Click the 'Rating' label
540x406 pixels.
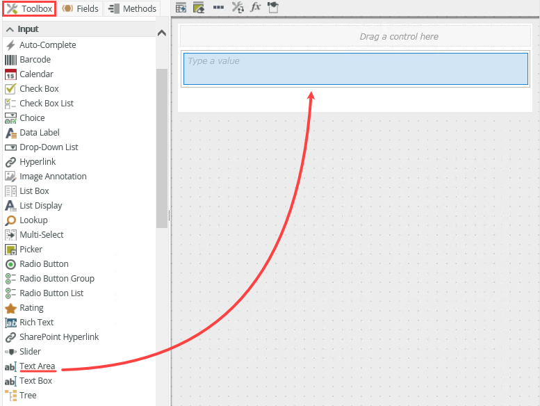pyautogui.click(x=31, y=308)
